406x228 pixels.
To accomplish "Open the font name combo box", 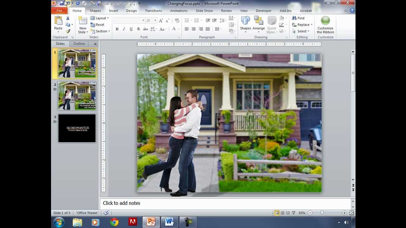I will point(129,20).
